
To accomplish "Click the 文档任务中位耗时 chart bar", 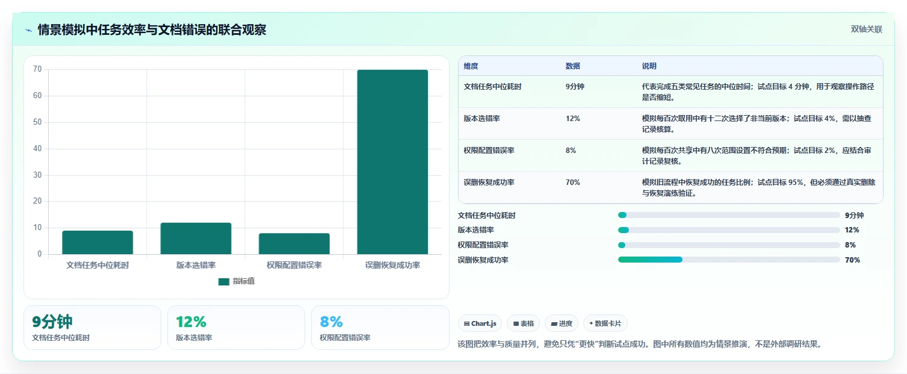I will (x=98, y=242).
